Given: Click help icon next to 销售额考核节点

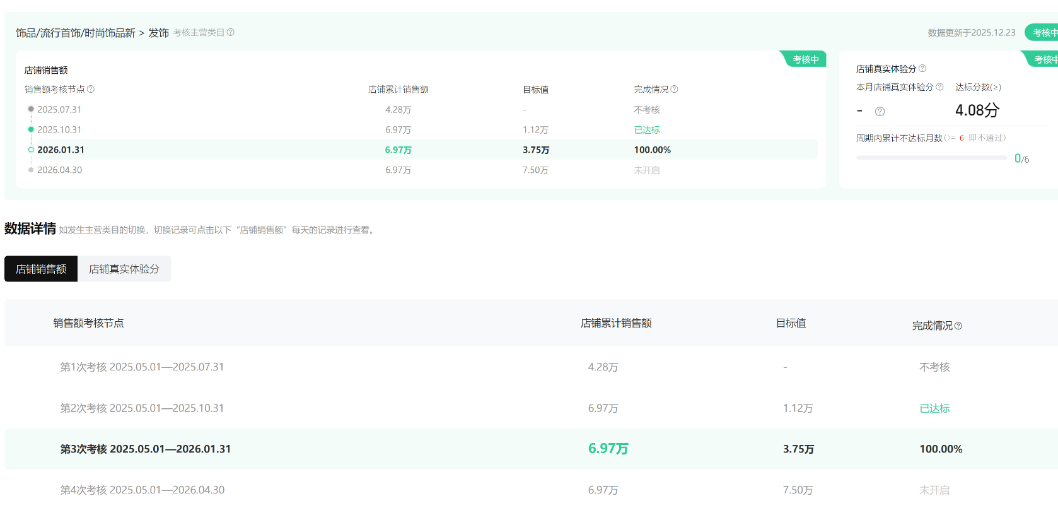Looking at the screenshot, I should (x=91, y=89).
